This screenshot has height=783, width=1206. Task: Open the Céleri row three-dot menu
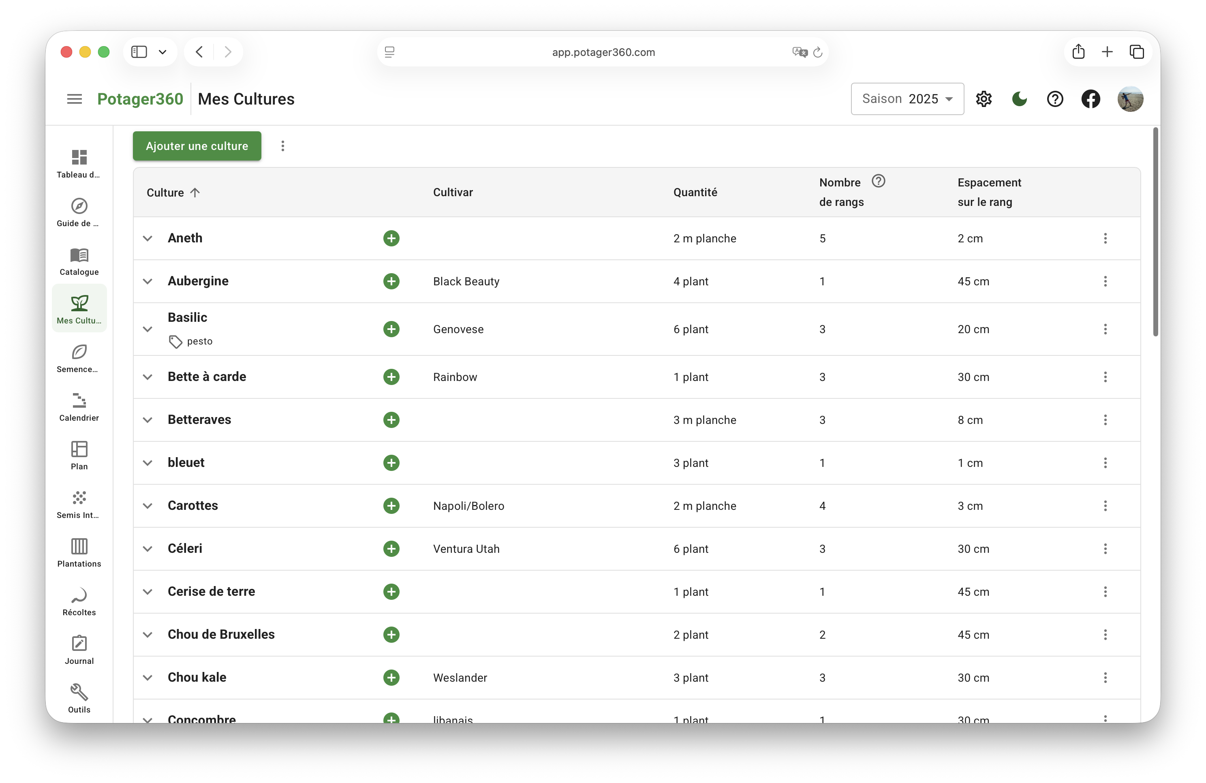tap(1105, 549)
